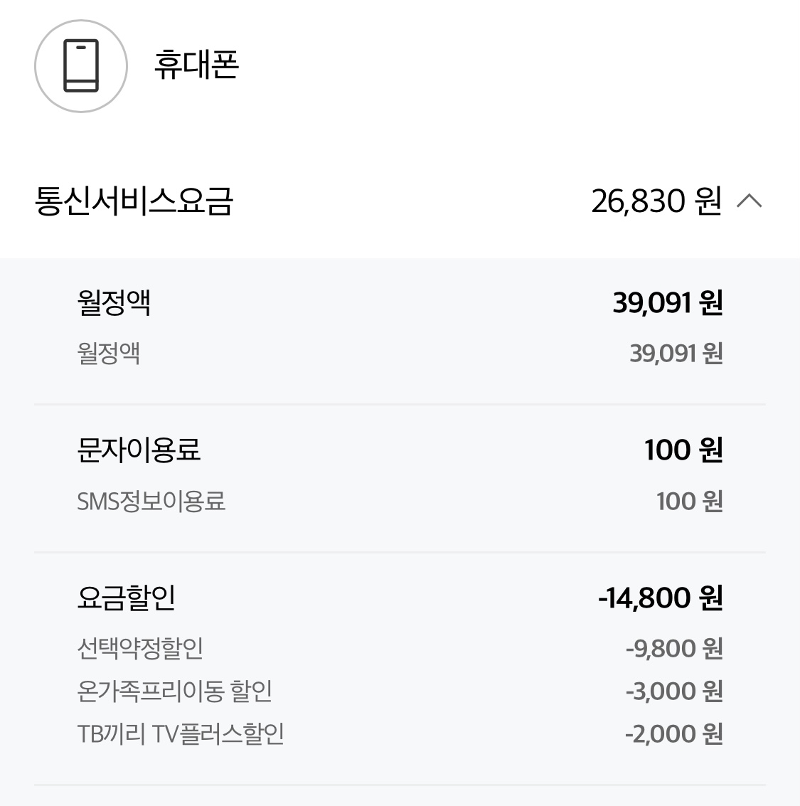
Task: Select the 선택약정할인 discount item
Action: click(140, 648)
